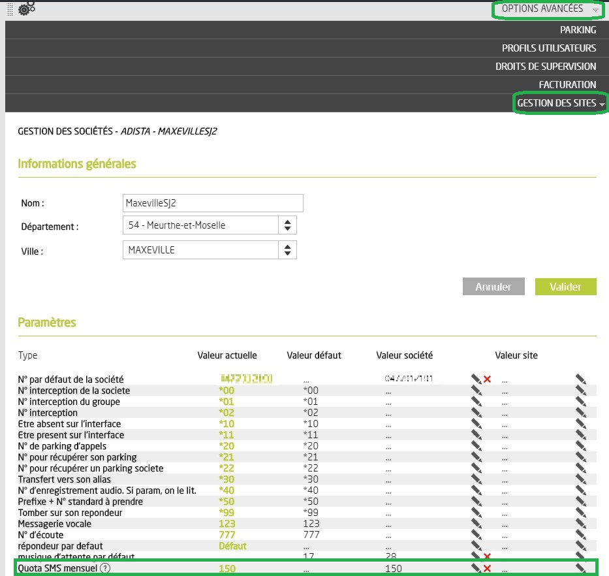Edit site value for Quota SMS mensuel
This screenshot has width=609, height=576.
[580, 568]
